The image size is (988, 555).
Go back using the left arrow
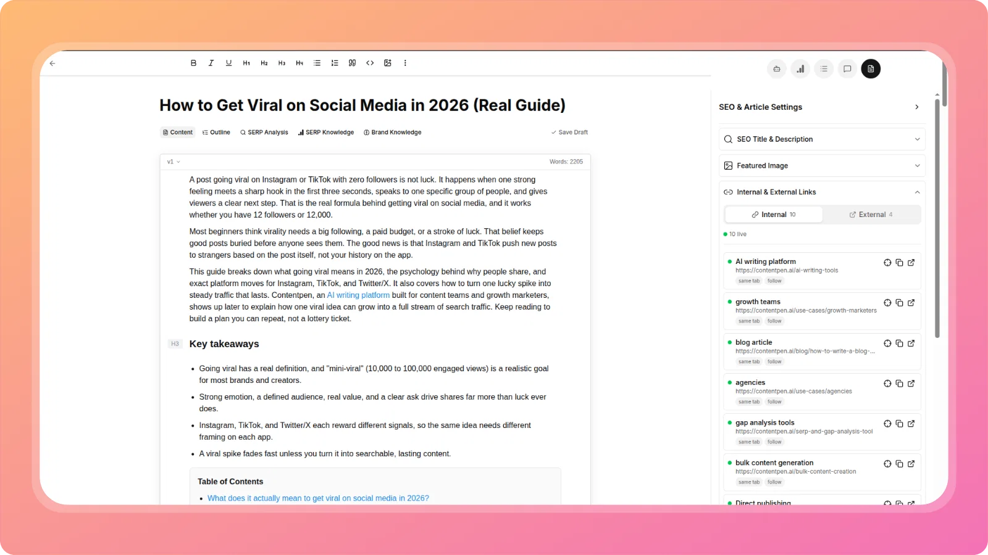(52, 64)
